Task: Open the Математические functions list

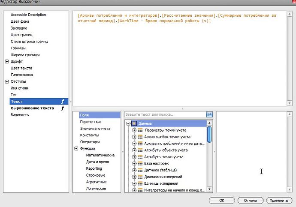Action: (100, 155)
